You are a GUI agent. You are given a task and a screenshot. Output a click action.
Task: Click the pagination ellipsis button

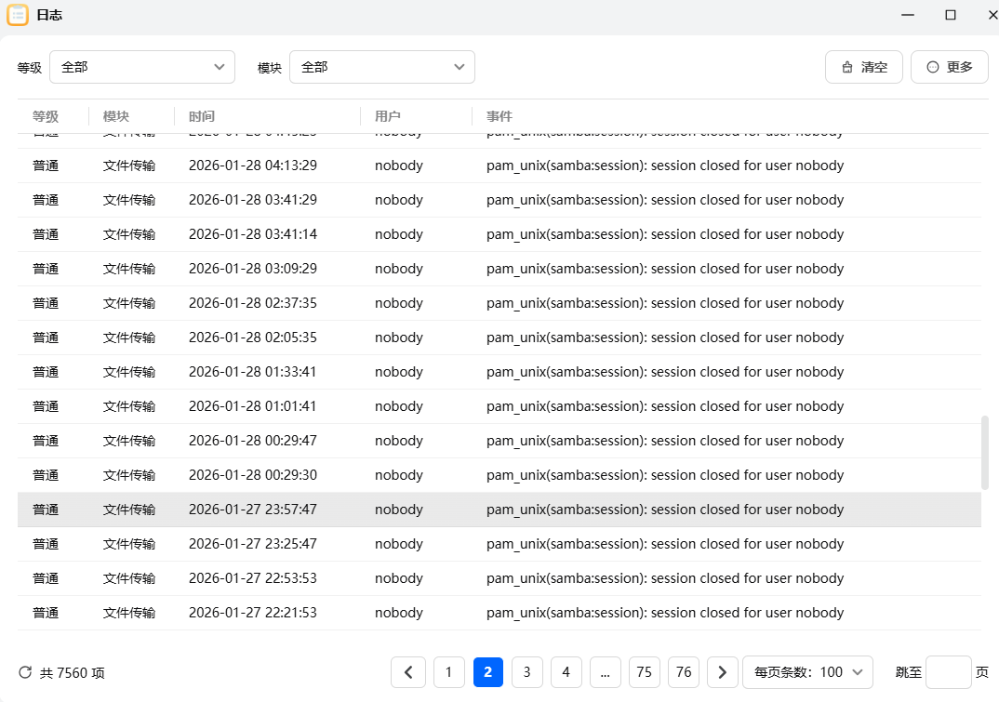605,672
